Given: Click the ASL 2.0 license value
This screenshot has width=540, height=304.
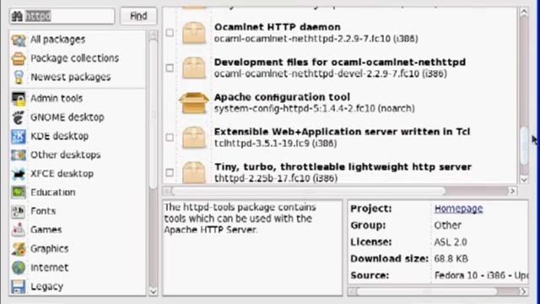Looking at the screenshot, I should 451,242.
